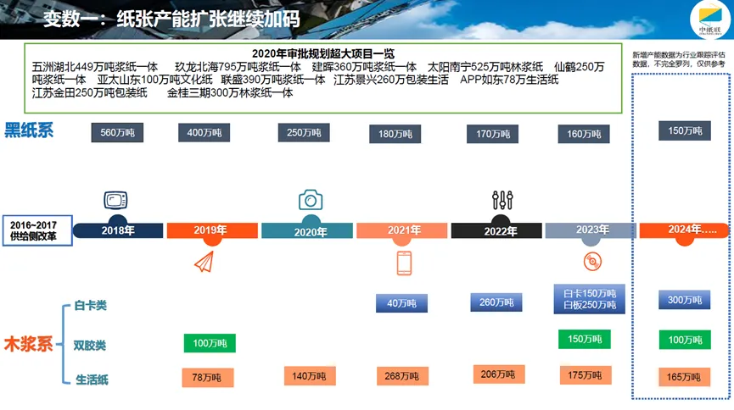The height and width of the screenshot is (410, 734).
Task: Click the text APP如东78万生活纸
Action: (x=509, y=80)
